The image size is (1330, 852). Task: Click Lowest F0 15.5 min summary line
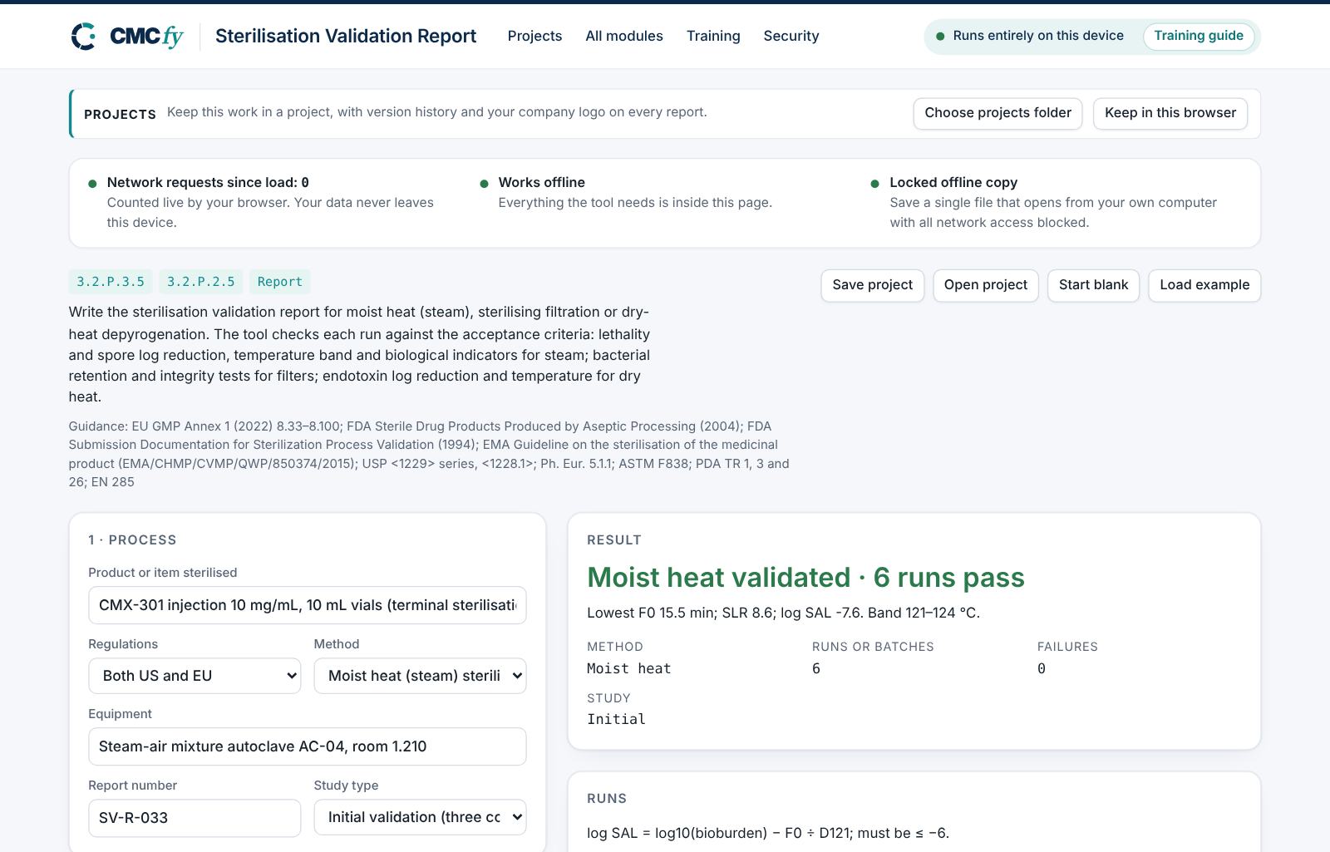point(783,613)
